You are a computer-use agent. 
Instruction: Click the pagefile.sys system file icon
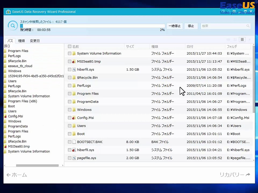coord(74,158)
